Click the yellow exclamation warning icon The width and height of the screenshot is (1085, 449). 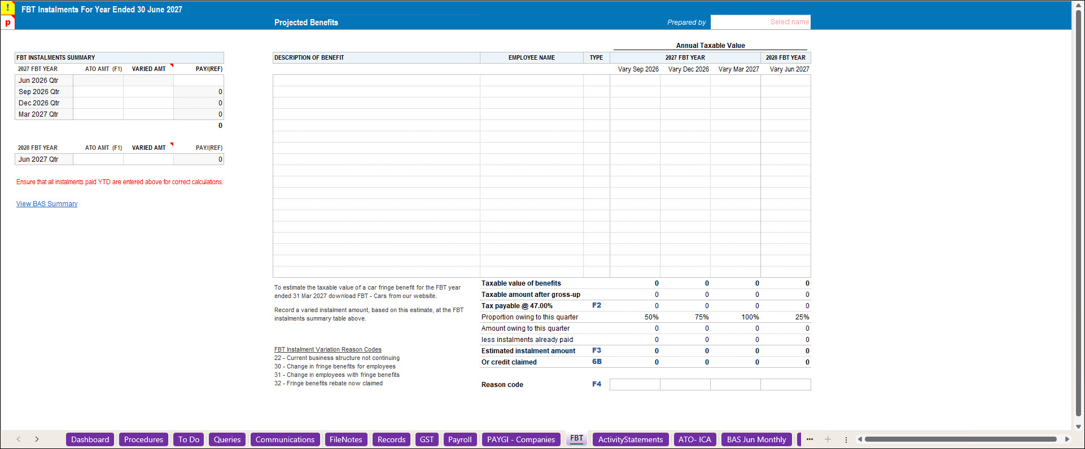coord(7,8)
